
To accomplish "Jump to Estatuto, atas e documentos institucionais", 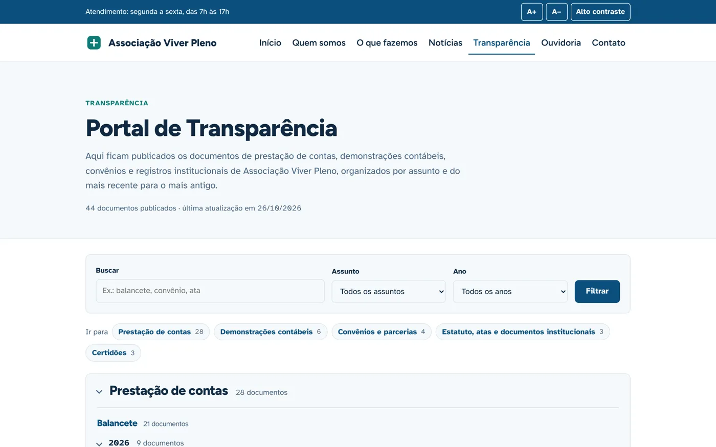I will pos(523,332).
